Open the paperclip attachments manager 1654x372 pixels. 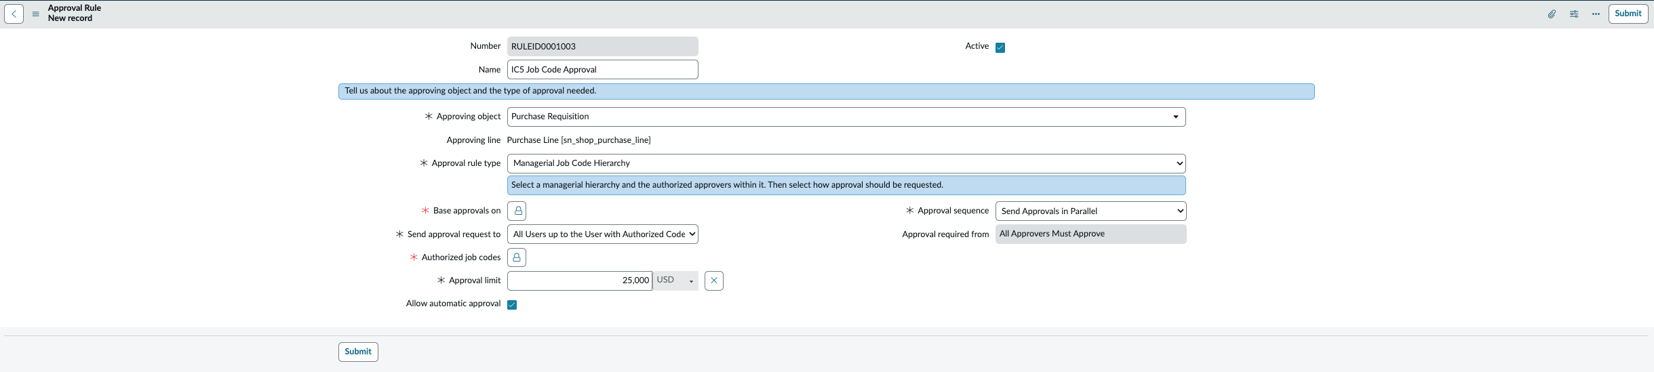point(1552,14)
